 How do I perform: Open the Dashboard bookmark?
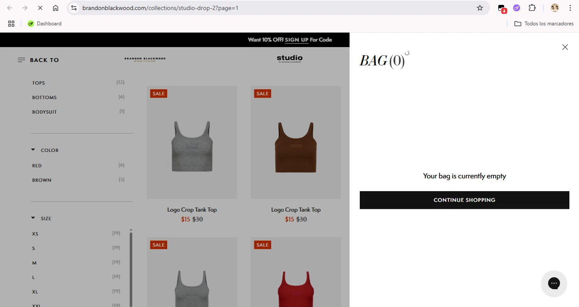(44, 24)
